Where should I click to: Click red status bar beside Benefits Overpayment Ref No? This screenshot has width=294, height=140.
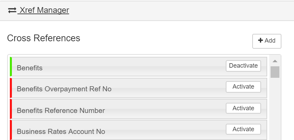[11, 88]
